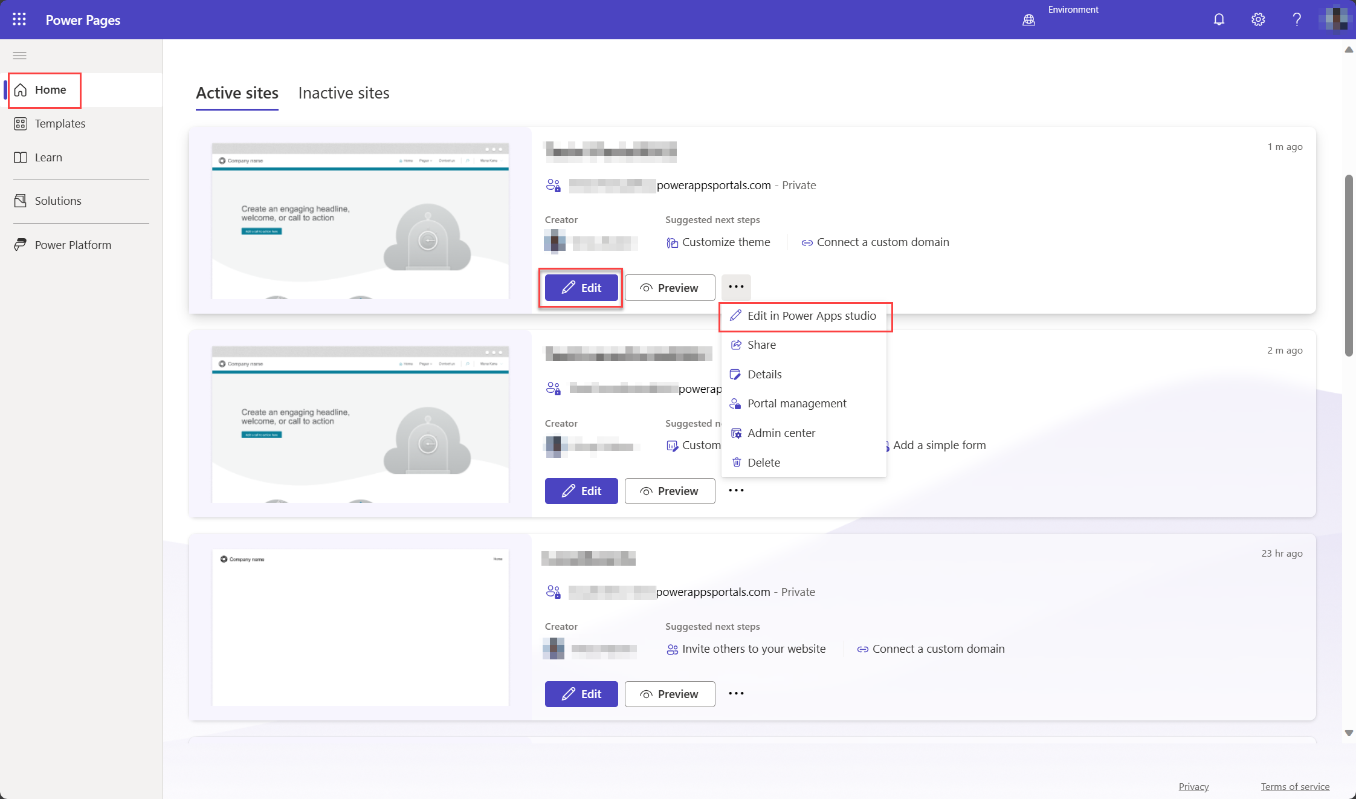This screenshot has width=1356, height=799.
Task: Open Solutions in sidebar navigation
Action: 58,199
